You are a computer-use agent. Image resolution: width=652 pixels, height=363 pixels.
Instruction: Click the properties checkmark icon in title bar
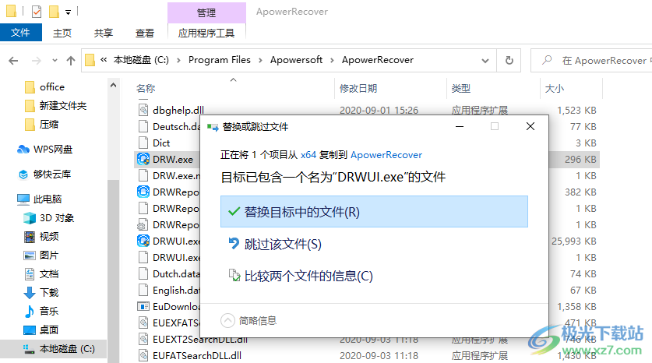37,12
